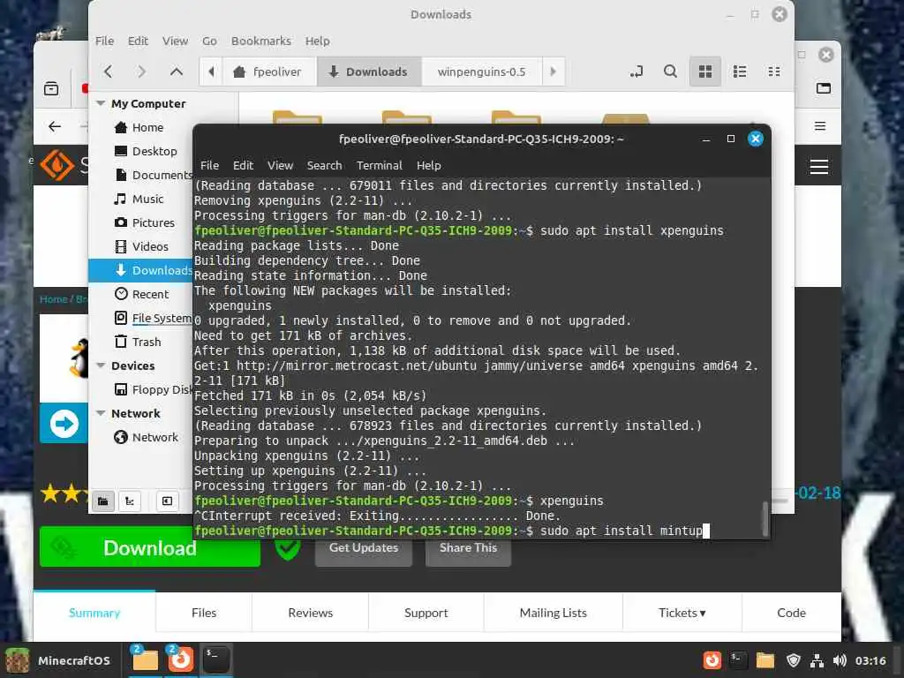
Task: Open the terminal Search menu
Action: (x=324, y=165)
